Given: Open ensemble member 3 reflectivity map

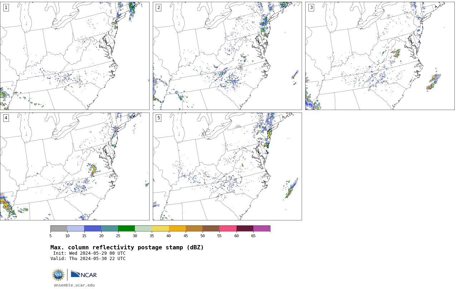Looking at the screenshot, I should 380,56.
